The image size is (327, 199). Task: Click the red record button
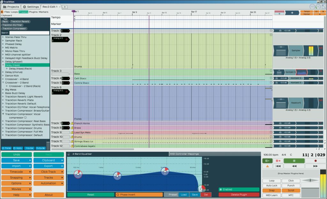[x=315, y=161]
